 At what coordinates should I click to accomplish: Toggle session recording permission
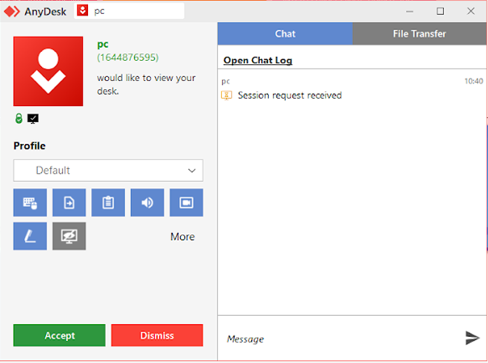click(186, 202)
